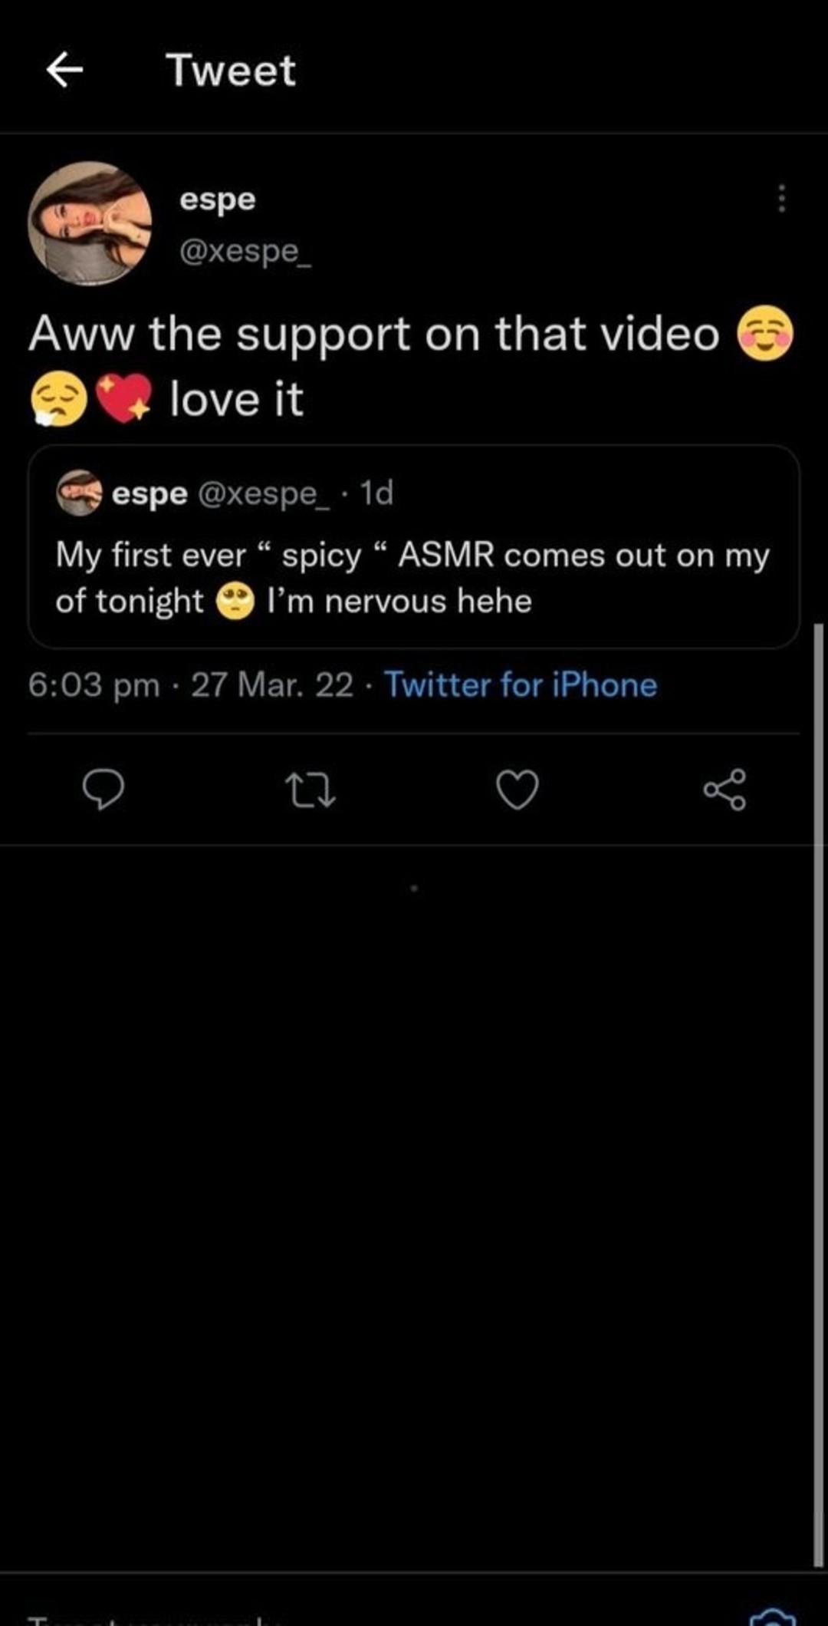Like the tweet with heart icon
This screenshot has height=1626, width=828.
pyautogui.click(x=517, y=790)
